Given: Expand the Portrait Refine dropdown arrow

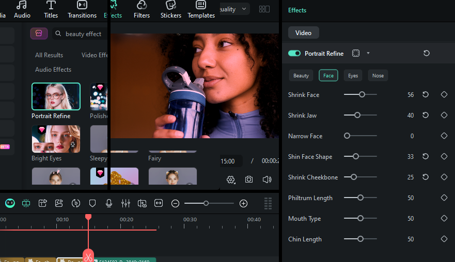Looking at the screenshot, I should click(368, 53).
